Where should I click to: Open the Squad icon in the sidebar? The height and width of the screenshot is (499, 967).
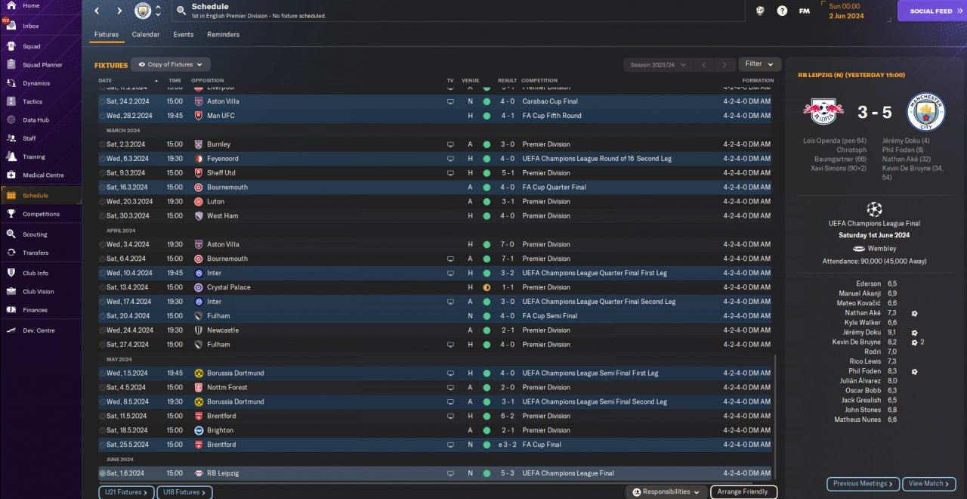(x=11, y=46)
